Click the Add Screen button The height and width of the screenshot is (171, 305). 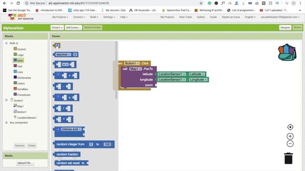pos(73,28)
